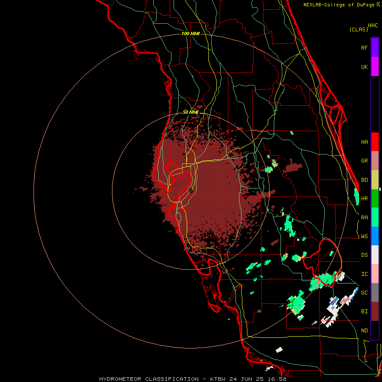Click the DS white legend swatch

(375, 255)
